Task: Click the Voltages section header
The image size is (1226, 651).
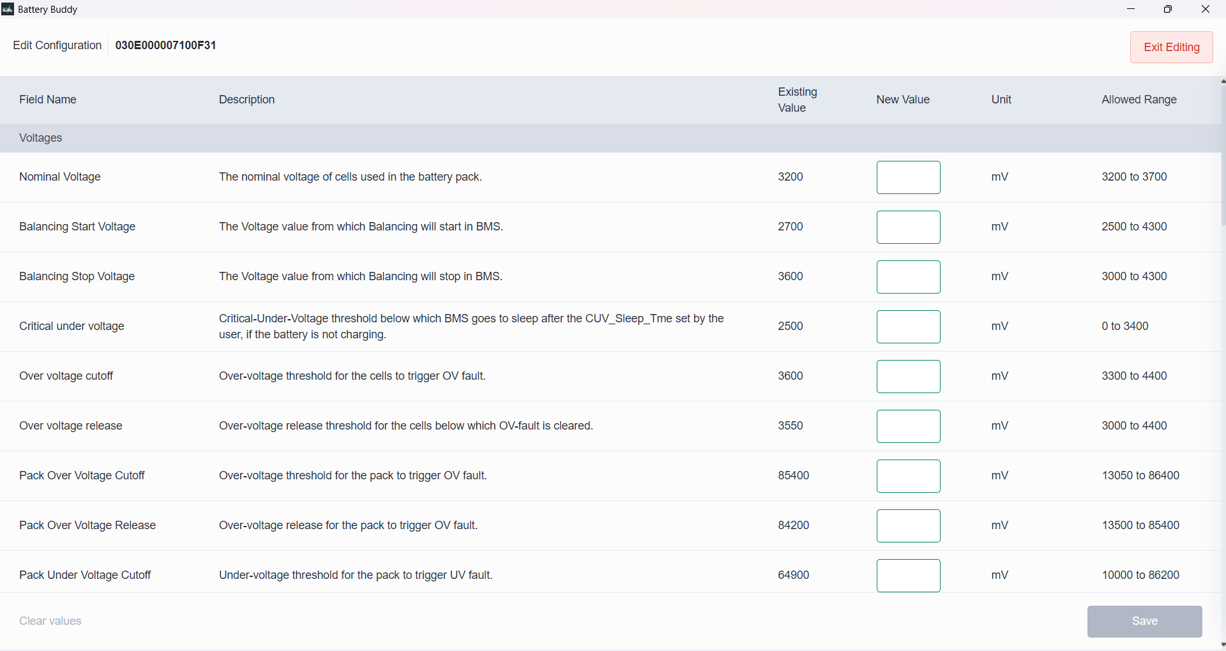Action: click(x=41, y=138)
